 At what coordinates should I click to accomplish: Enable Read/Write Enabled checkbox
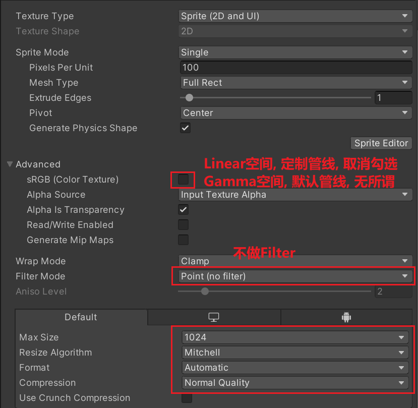[184, 225]
